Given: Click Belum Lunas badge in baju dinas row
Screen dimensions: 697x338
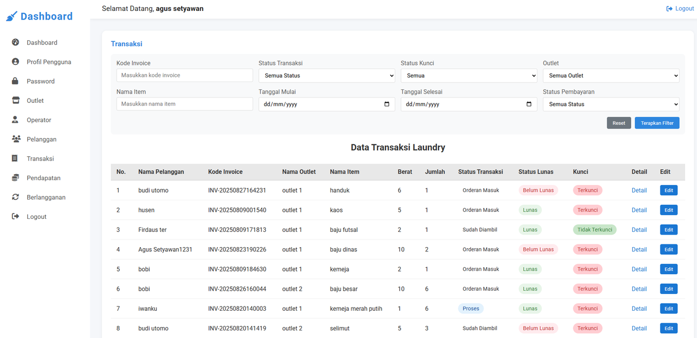Looking at the screenshot, I should click(x=538, y=249).
